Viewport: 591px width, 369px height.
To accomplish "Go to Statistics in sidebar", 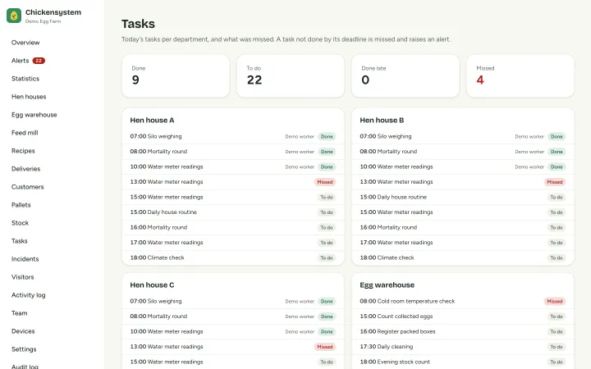I will (25, 79).
